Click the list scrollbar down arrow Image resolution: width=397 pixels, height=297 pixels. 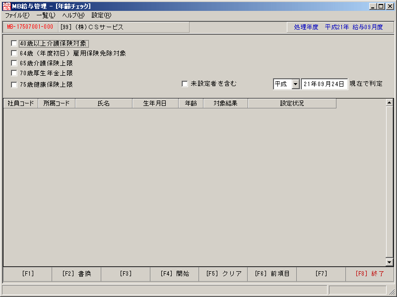point(390,262)
